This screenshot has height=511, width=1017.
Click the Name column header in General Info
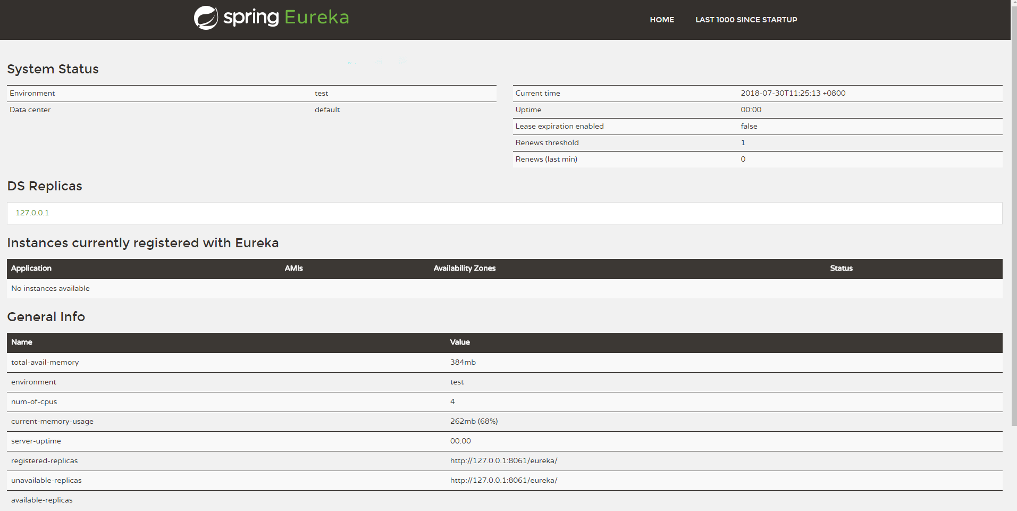22,342
